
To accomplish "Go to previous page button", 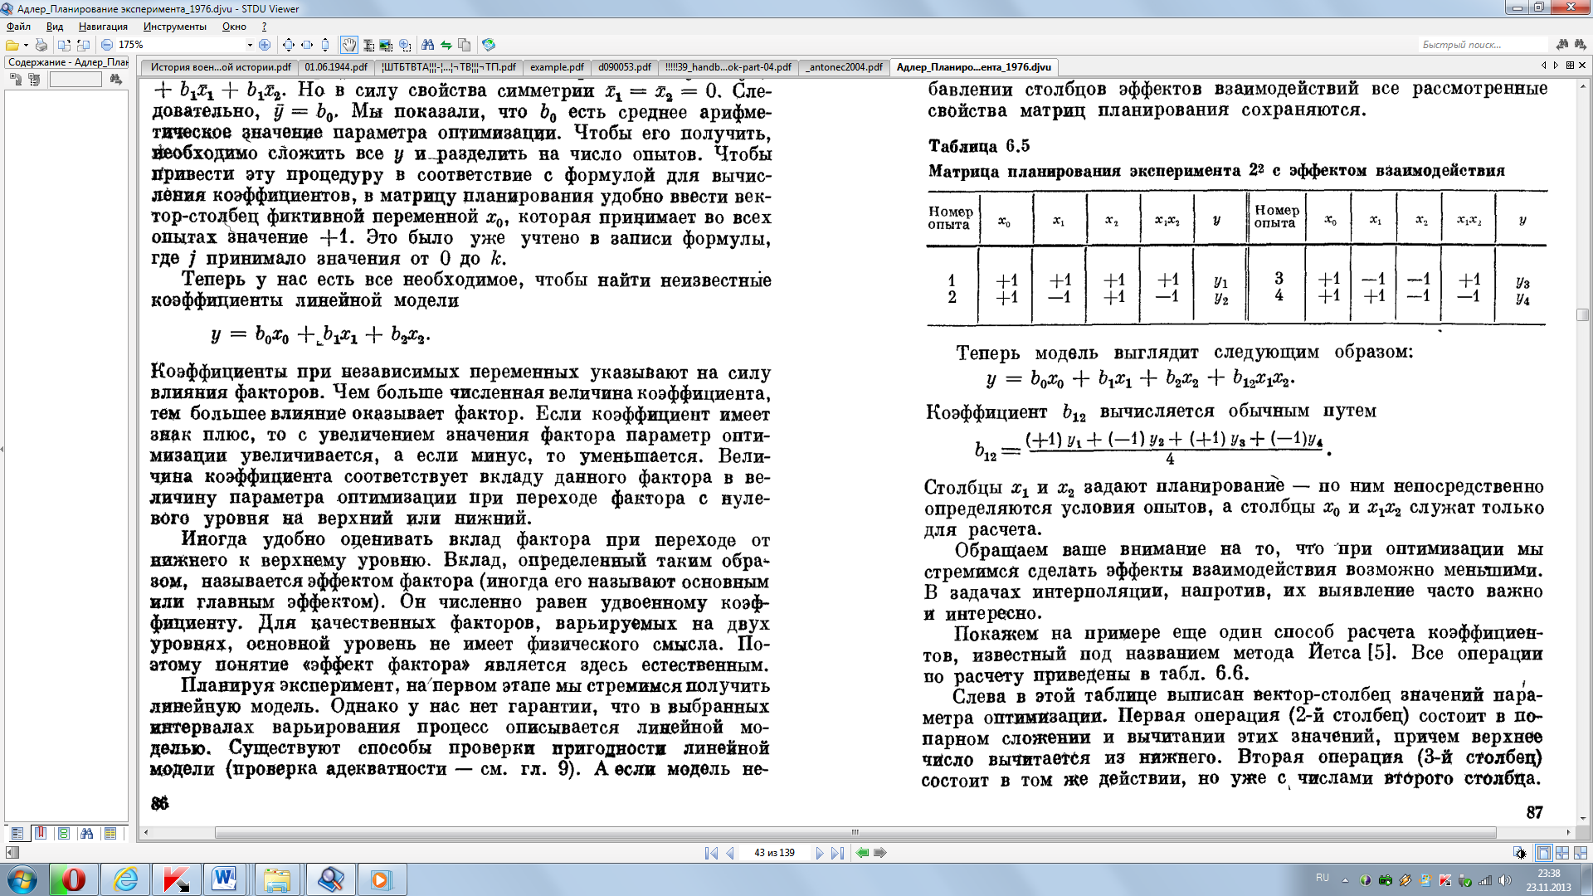I will click(730, 853).
